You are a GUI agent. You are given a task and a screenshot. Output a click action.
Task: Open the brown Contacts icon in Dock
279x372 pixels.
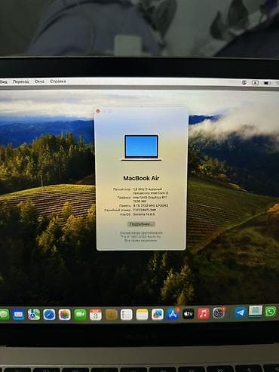(111, 315)
